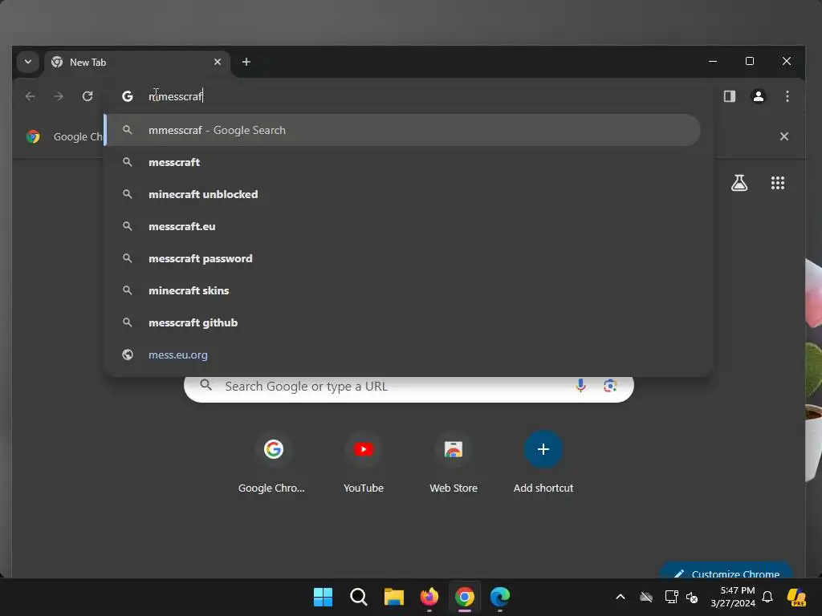The height and width of the screenshot is (616, 822).
Task: Select 'mmesscraf - Google Search' suggestion
Action: click(x=402, y=130)
